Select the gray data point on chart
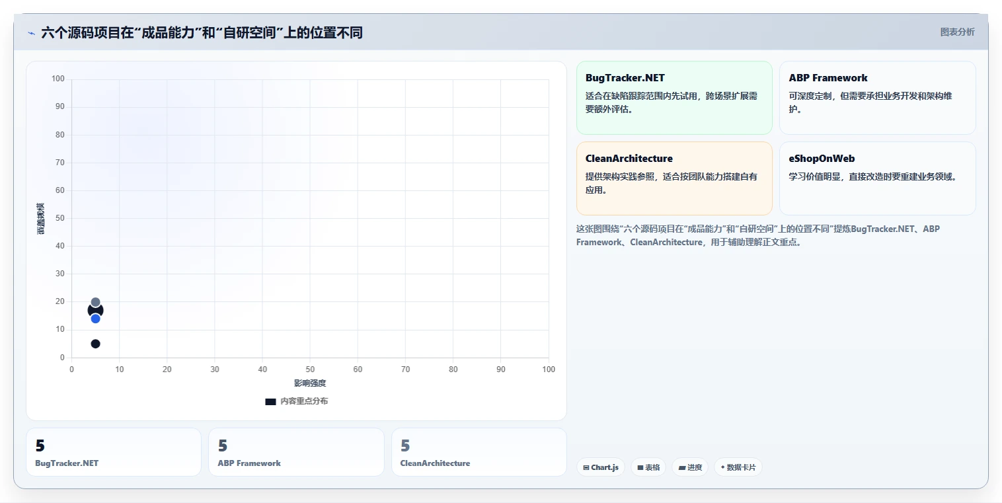The width and height of the screenshot is (1002, 503). [x=95, y=302]
